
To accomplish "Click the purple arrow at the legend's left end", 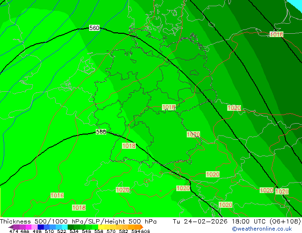I will coord(11,227).
